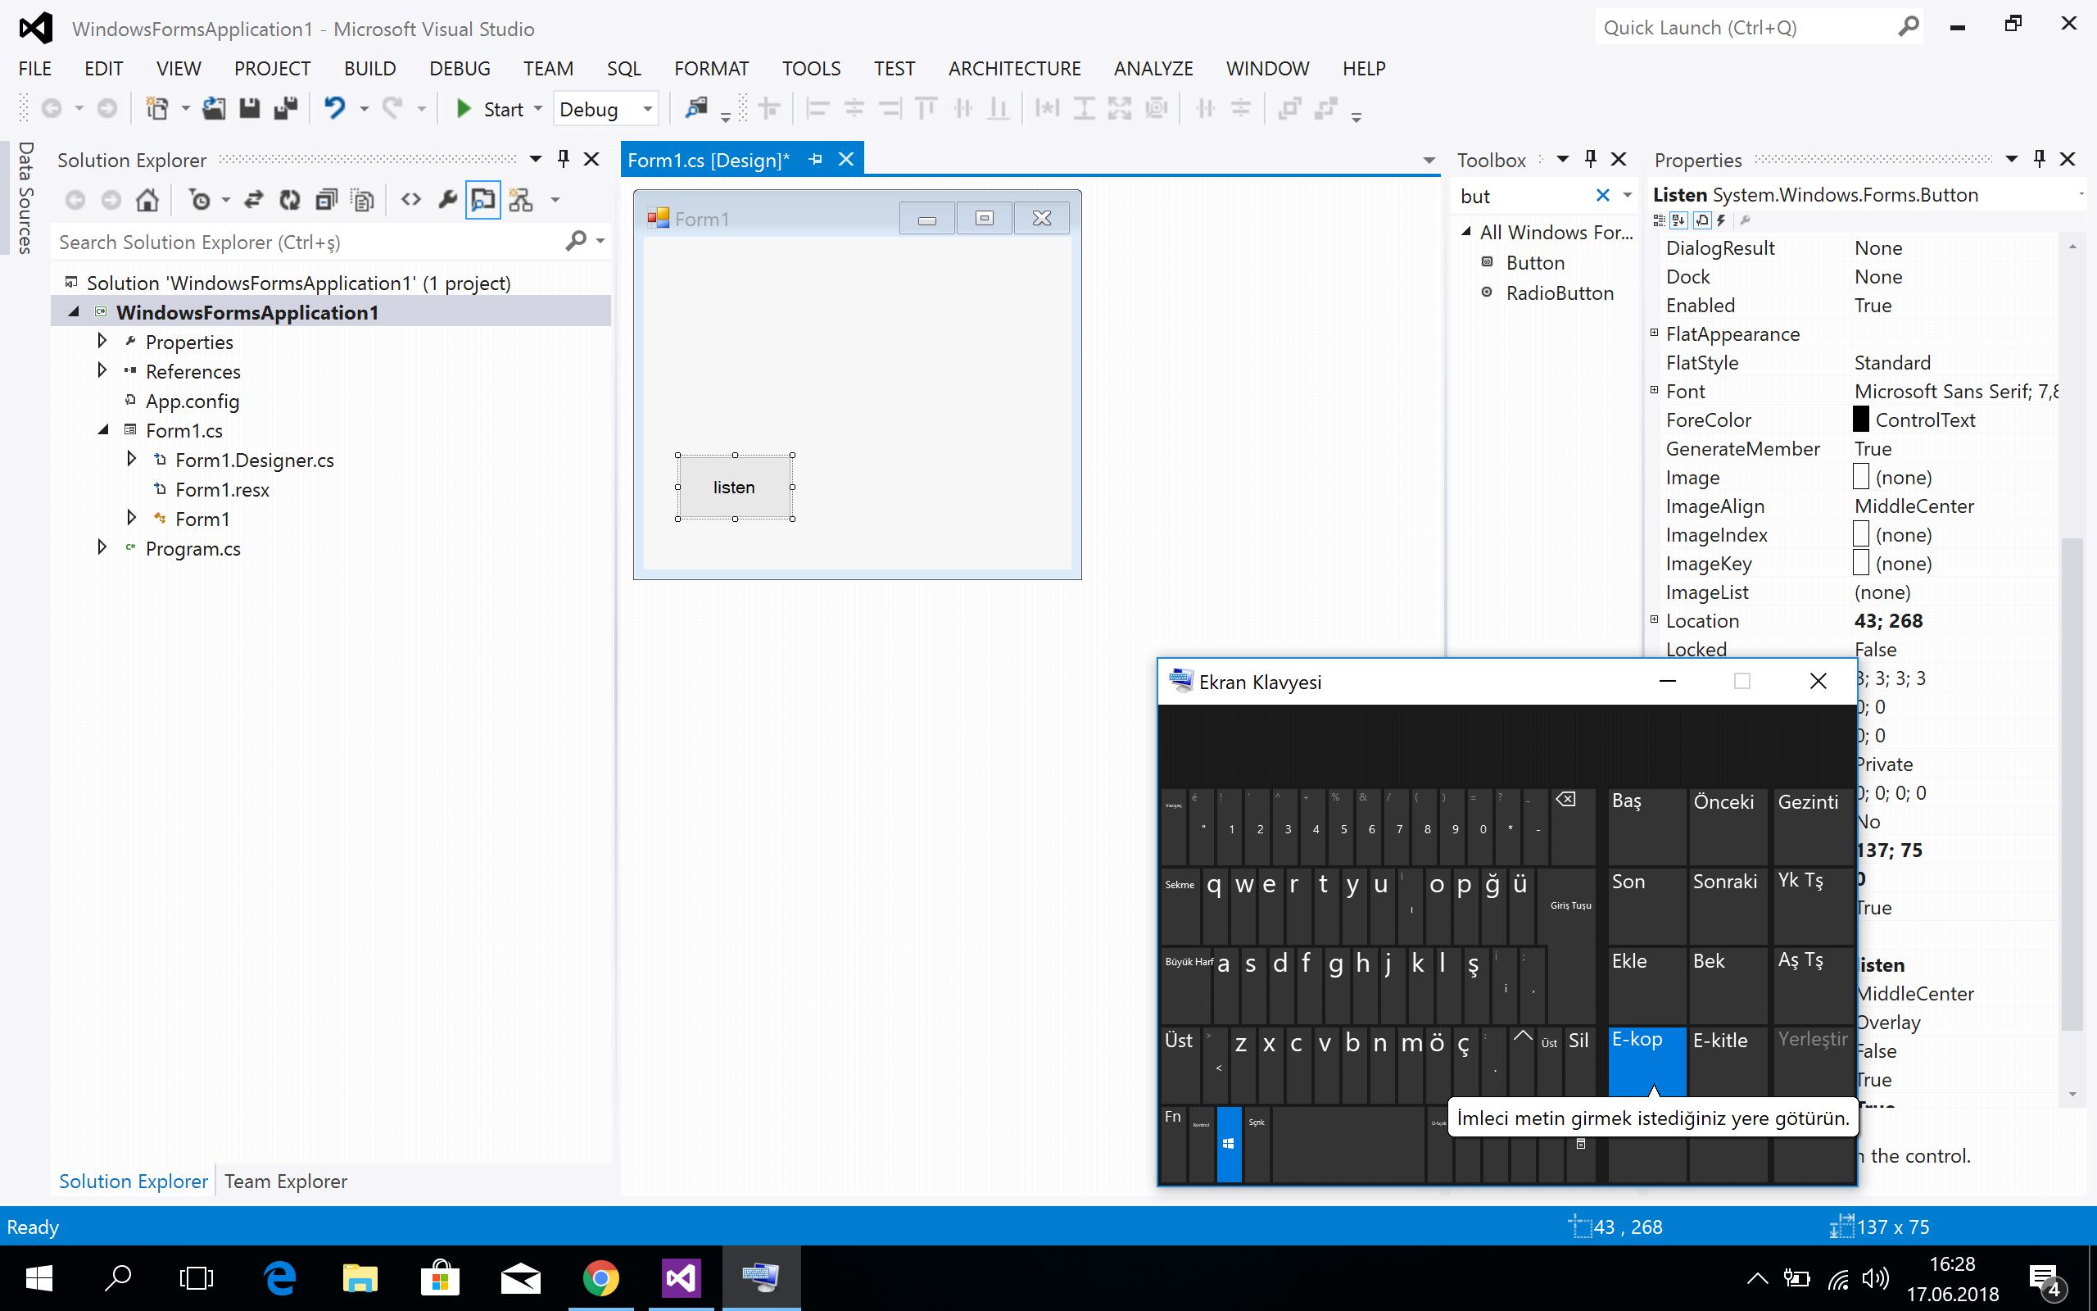Viewport: 2097px width, 1311px height.
Task: Click the ForeColor black color swatch
Action: click(x=1860, y=420)
